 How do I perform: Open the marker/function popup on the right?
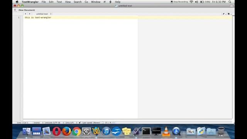[x=230, y=14]
